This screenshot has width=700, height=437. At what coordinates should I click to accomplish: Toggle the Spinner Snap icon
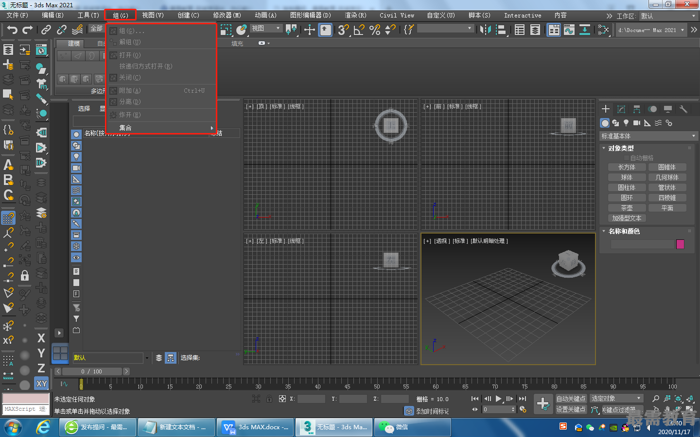pyautogui.click(x=390, y=30)
